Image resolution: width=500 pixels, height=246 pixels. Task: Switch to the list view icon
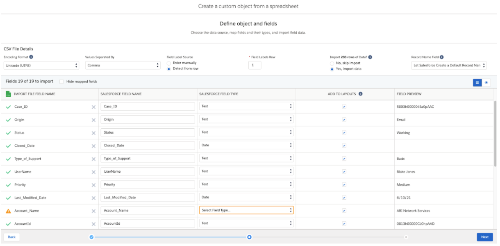(477, 82)
